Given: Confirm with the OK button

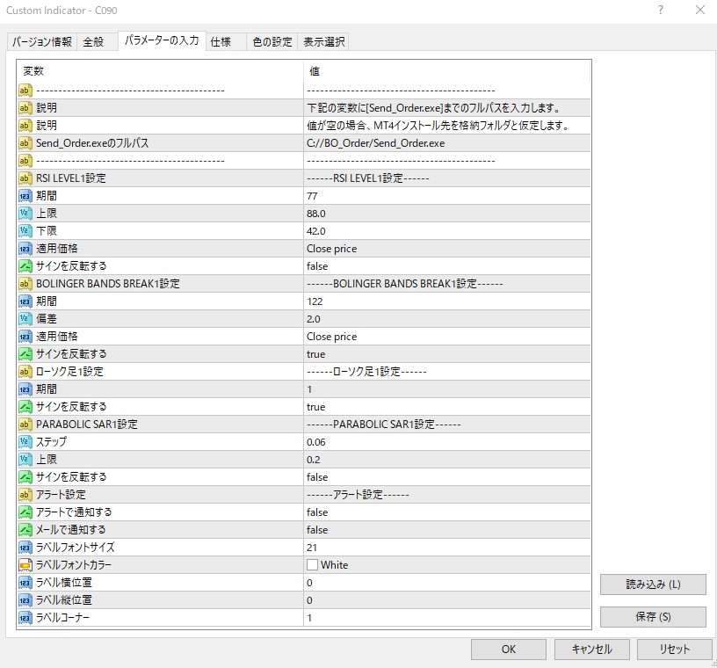Looking at the screenshot, I should tap(509, 650).
